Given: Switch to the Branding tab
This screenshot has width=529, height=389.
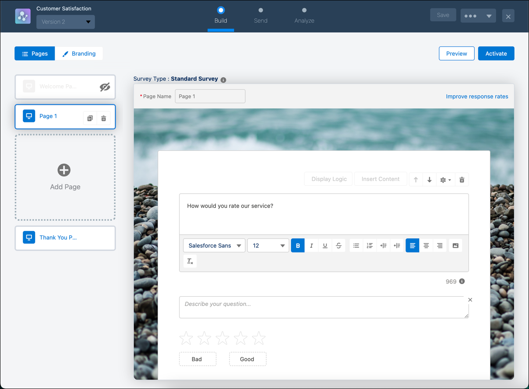Looking at the screenshot, I should click(x=79, y=53).
